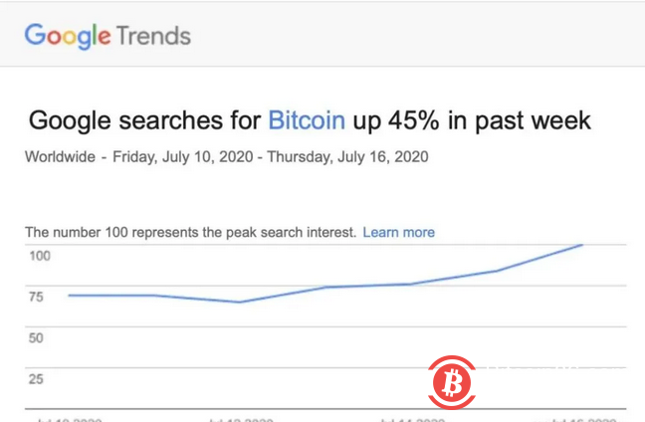Select the Worldwide region text
The height and width of the screenshot is (422, 645).
(x=61, y=156)
